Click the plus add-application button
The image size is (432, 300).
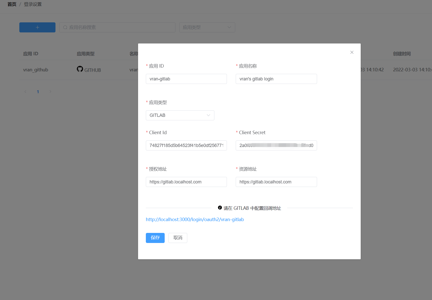37,27
